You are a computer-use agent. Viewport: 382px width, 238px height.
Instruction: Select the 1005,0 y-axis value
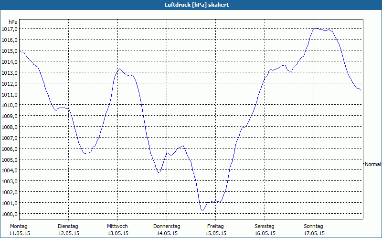click(10, 160)
